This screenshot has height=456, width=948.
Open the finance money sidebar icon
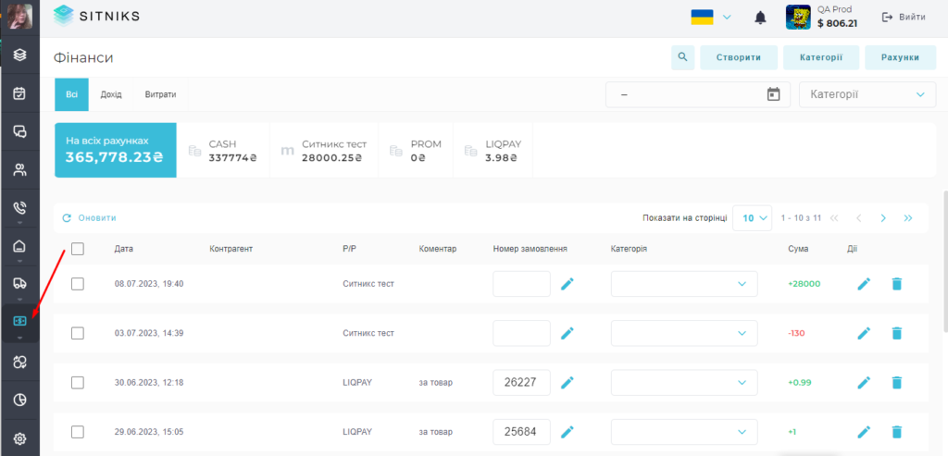coord(20,321)
